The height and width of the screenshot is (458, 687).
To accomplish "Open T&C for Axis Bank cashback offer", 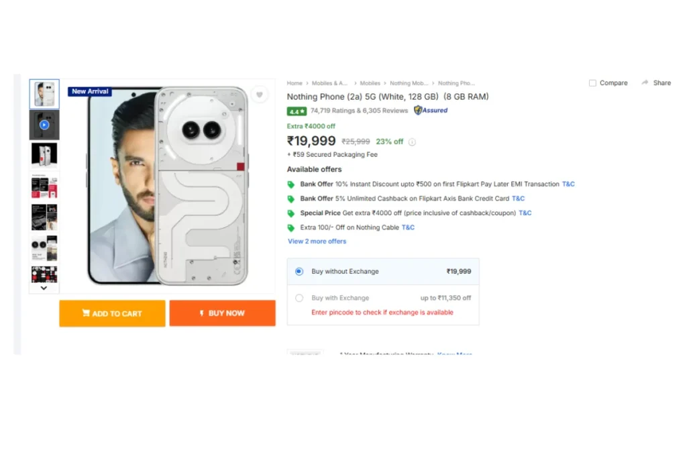I will coord(518,198).
